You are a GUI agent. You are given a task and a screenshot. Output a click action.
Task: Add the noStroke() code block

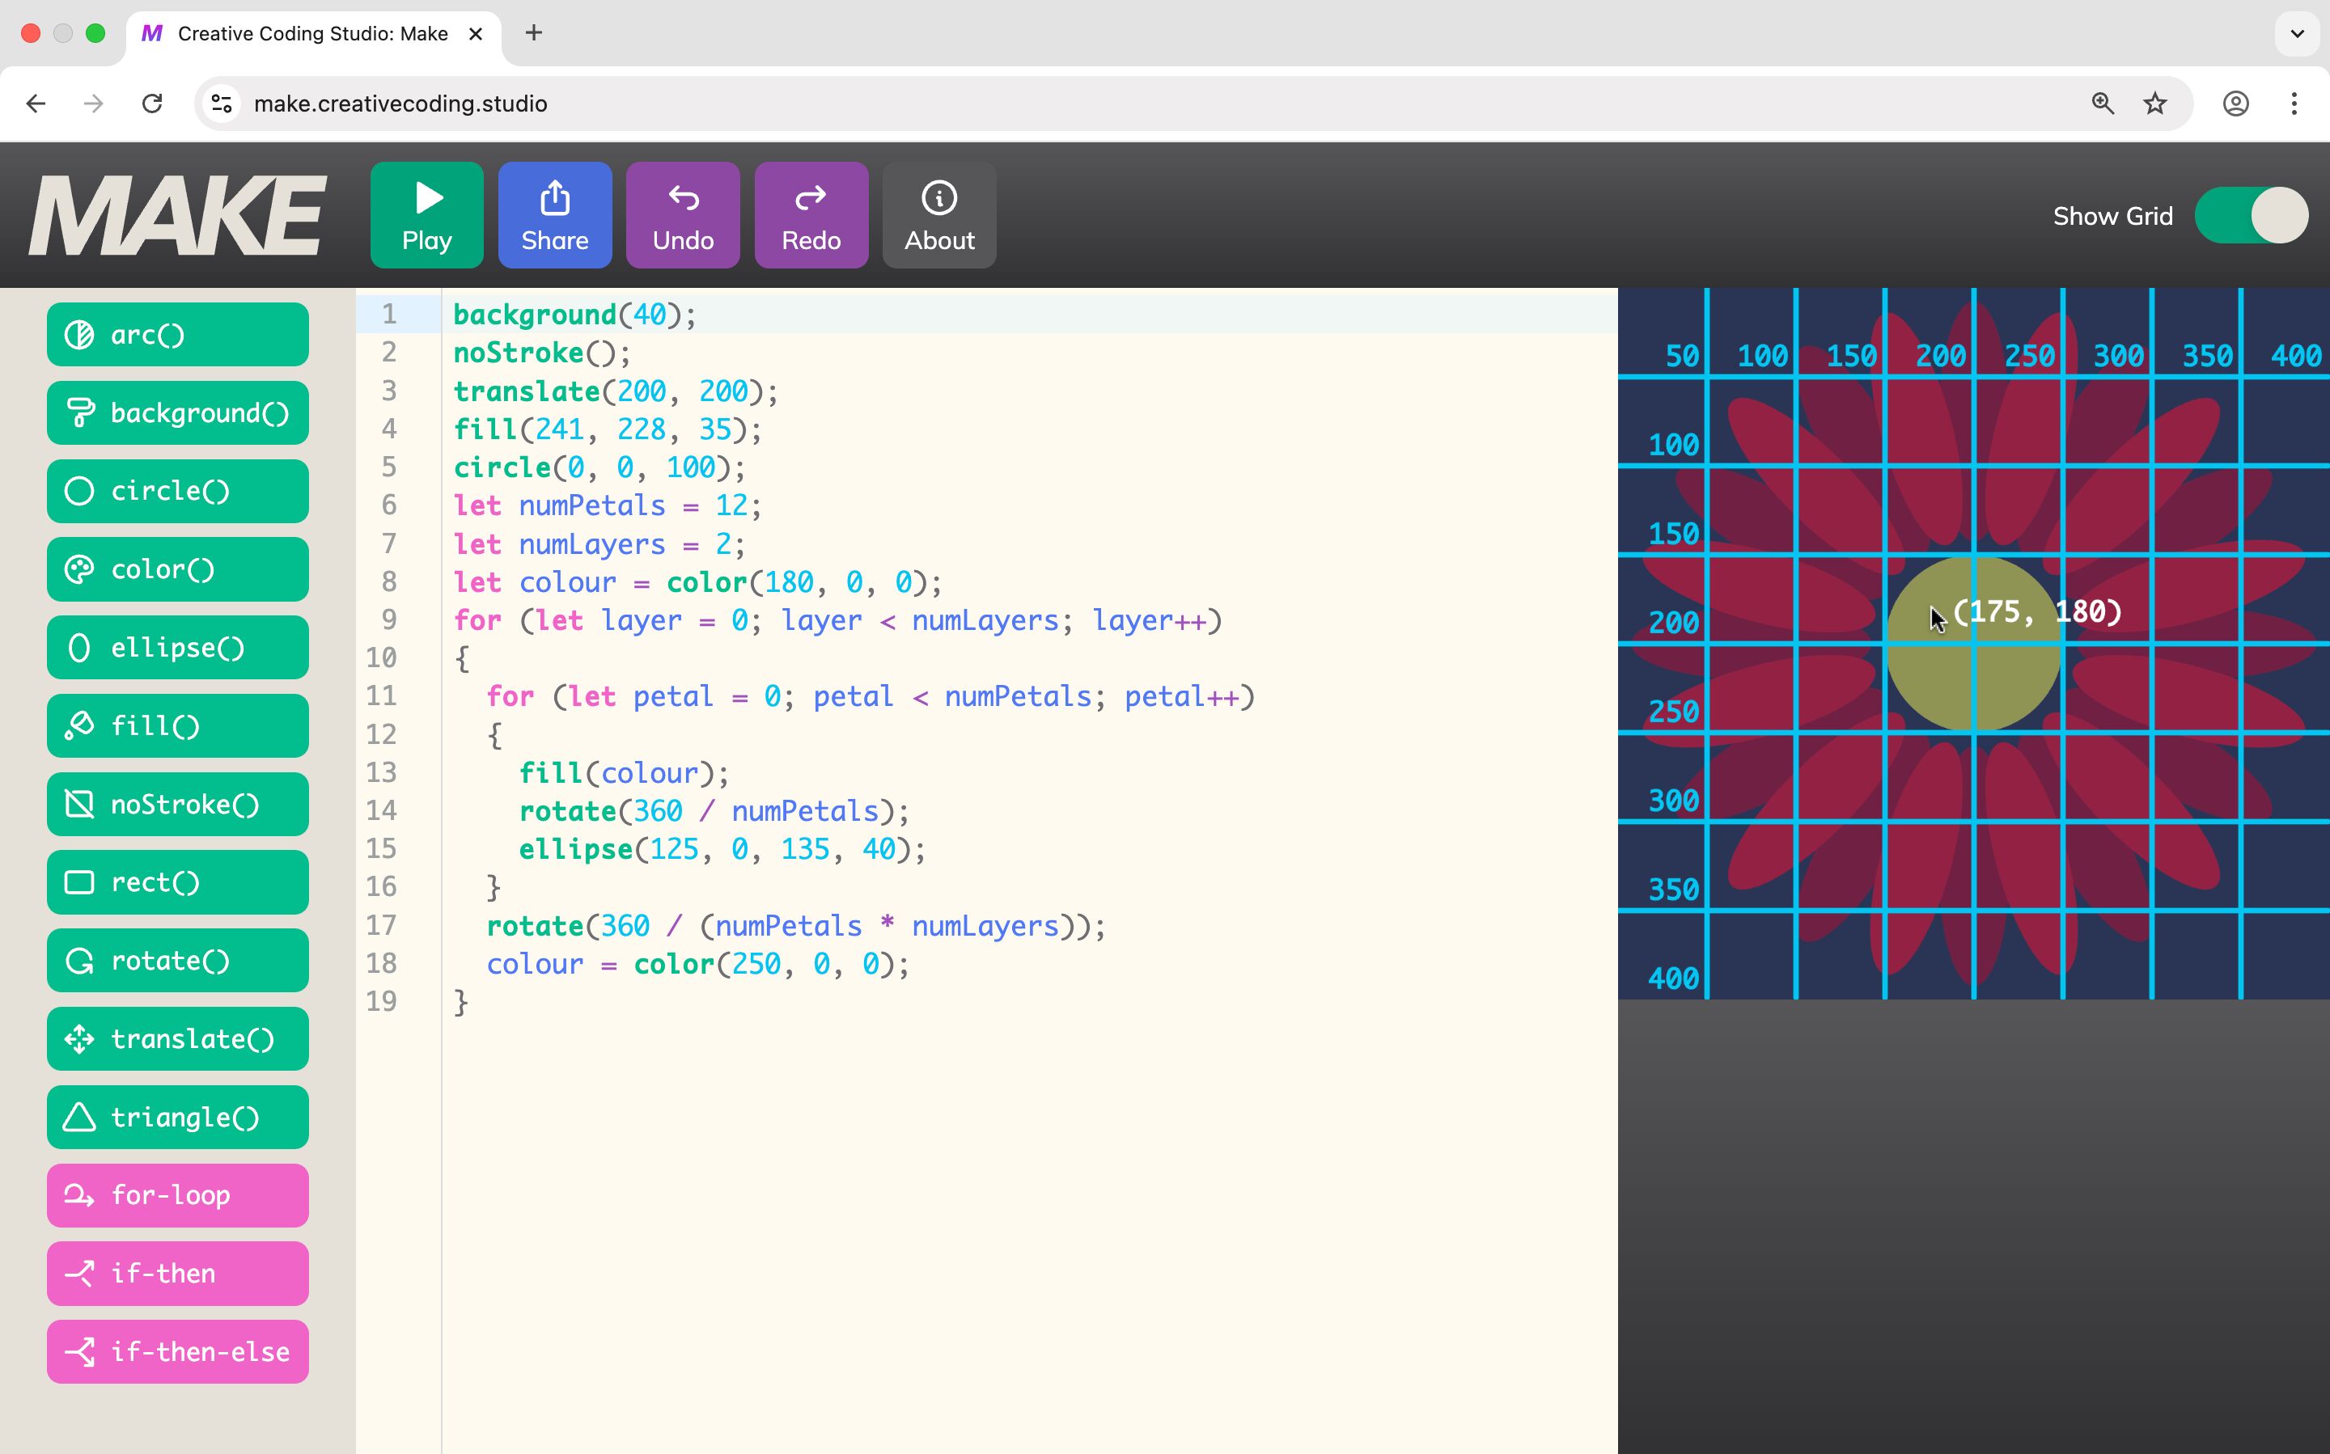click(177, 804)
